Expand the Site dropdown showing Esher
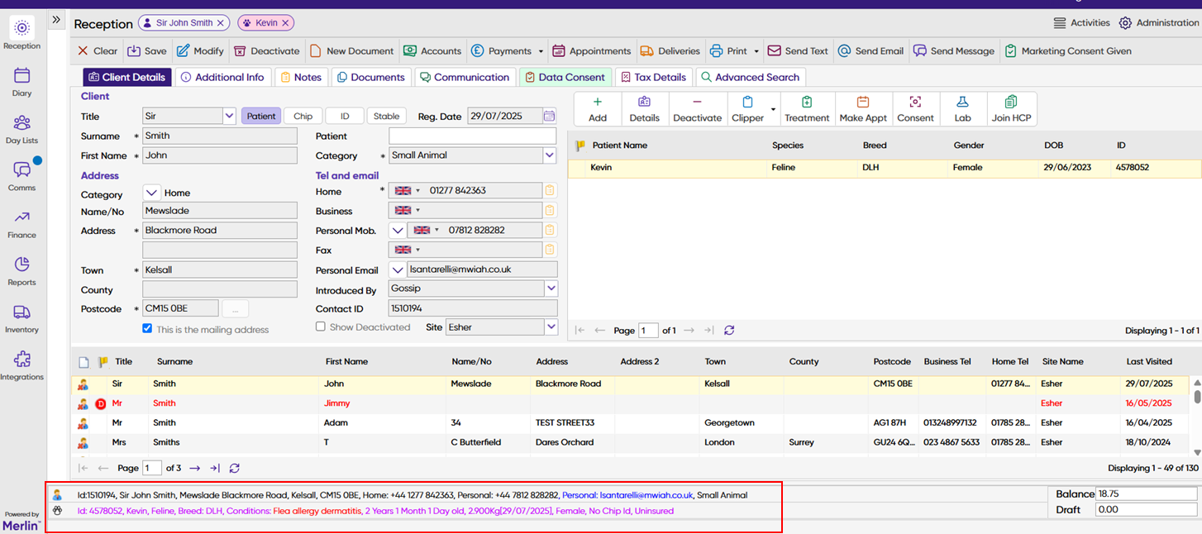This screenshot has width=1202, height=534. pyautogui.click(x=551, y=327)
